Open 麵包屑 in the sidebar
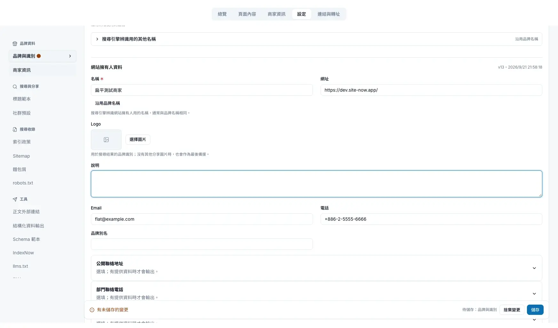 [x=43, y=169]
